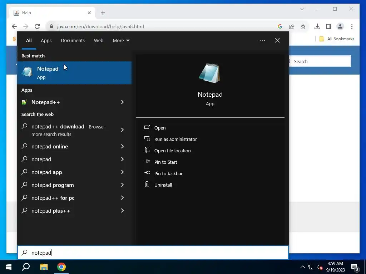The image size is (366, 274).
Task: Close the Help browser tab
Action: [89, 13]
